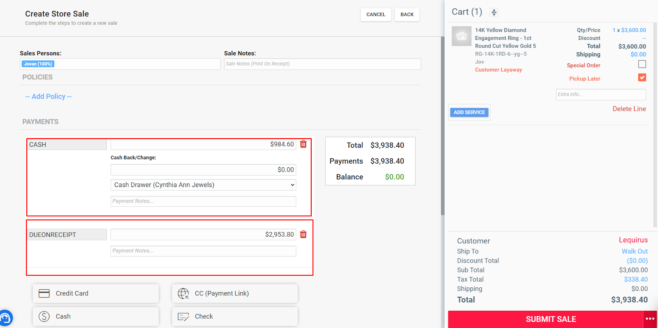This screenshot has height=328, width=658.
Task: Click the Balance $0.00 value
Action: tap(394, 177)
